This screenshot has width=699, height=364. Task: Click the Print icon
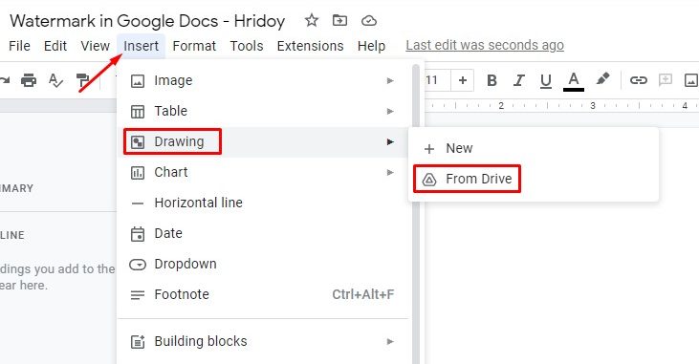tap(29, 80)
